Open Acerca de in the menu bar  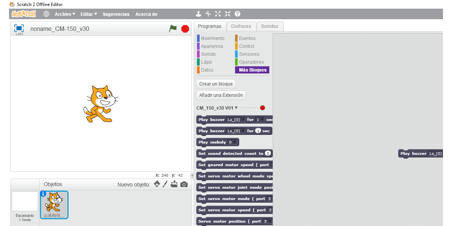147,14
